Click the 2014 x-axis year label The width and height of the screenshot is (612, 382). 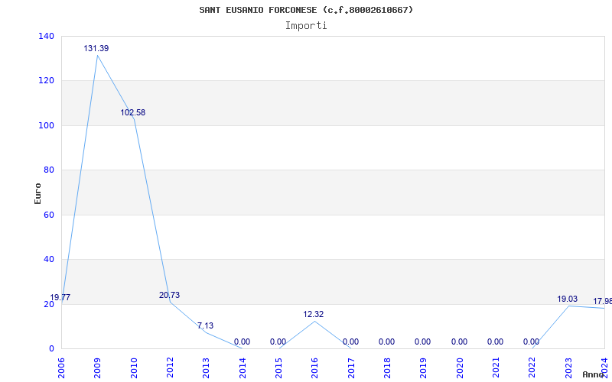pyautogui.click(x=243, y=368)
